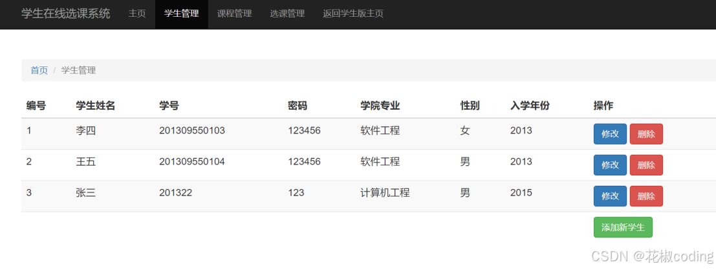The height and width of the screenshot is (269, 716).
Task: Click password cell 123 in 张三 row
Action: pyautogui.click(x=296, y=193)
